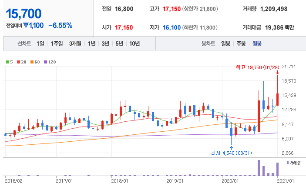Click the 봉차트 label
The height and width of the screenshot is (190, 306).
208,43
